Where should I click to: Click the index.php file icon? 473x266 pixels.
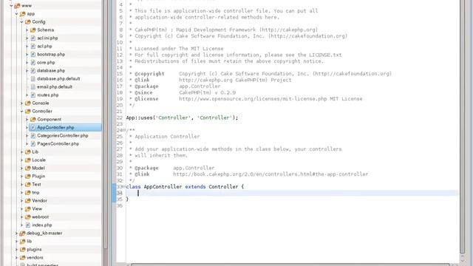pos(28,225)
